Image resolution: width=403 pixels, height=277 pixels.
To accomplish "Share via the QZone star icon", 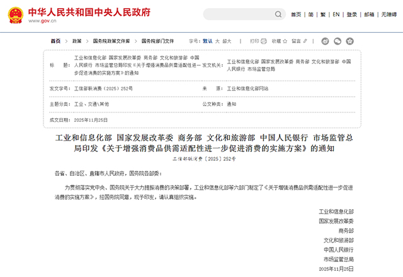I will point(349,41).
